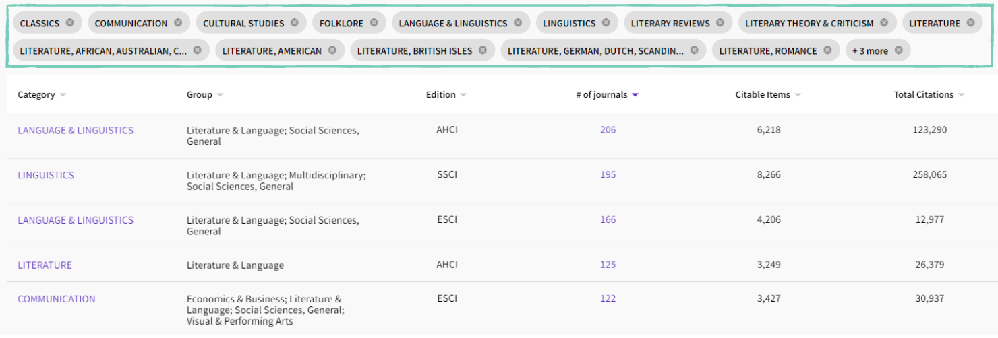Sort table by Category column arrow

63,95
